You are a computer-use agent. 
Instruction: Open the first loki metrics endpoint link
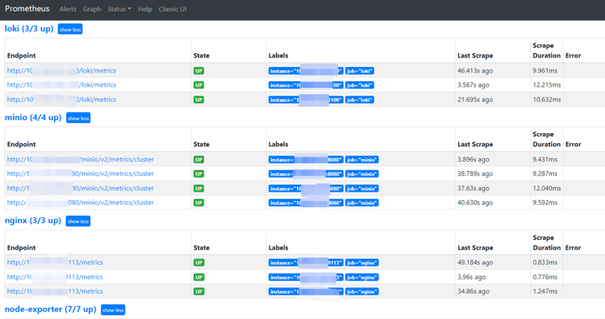pyautogui.click(x=61, y=71)
